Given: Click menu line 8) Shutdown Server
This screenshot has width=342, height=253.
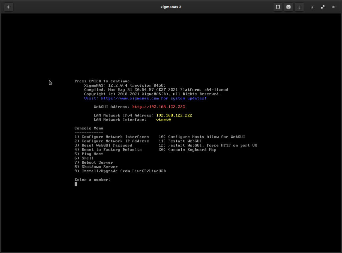Looking at the screenshot, I should pyautogui.click(x=96, y=167).
